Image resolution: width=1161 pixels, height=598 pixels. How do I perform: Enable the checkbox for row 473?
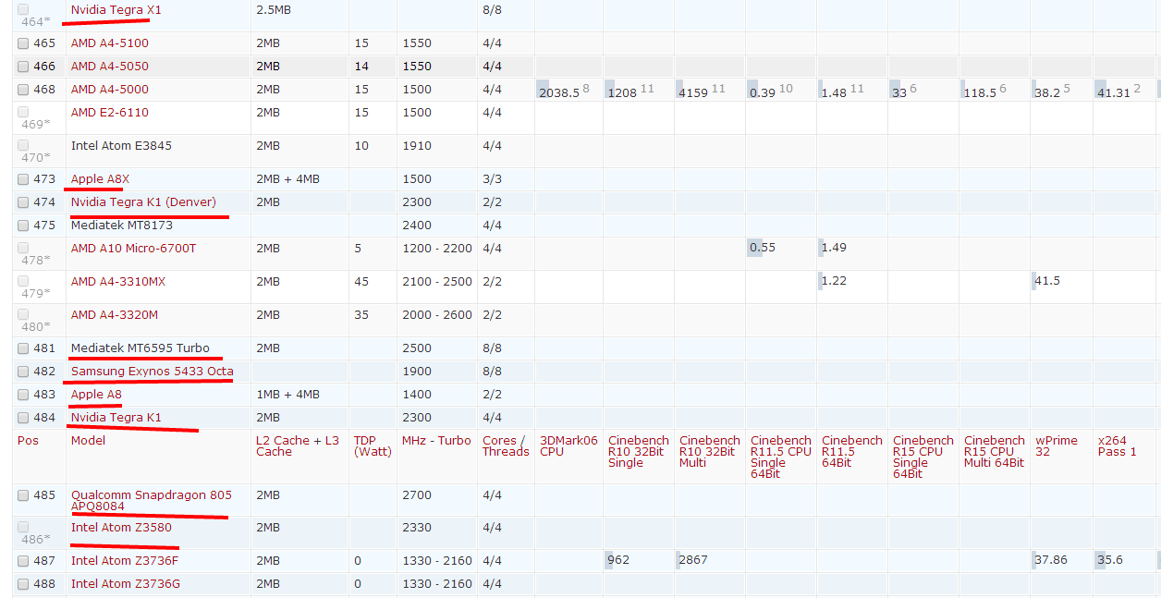[23, 179]
